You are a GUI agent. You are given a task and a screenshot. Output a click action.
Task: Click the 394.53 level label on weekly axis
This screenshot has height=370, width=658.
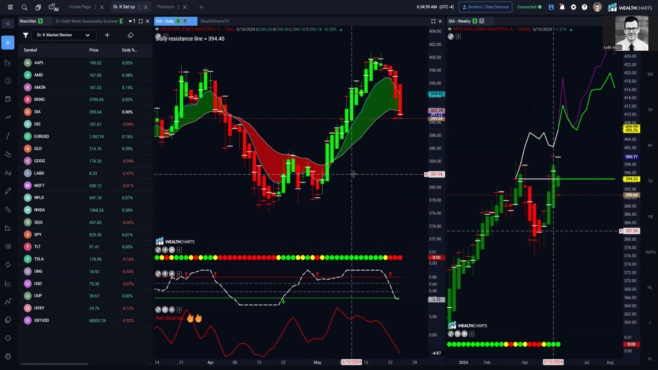(x=631, y=179)
